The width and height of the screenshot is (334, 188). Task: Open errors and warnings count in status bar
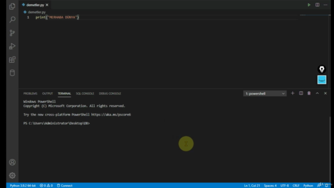point(46,186)
